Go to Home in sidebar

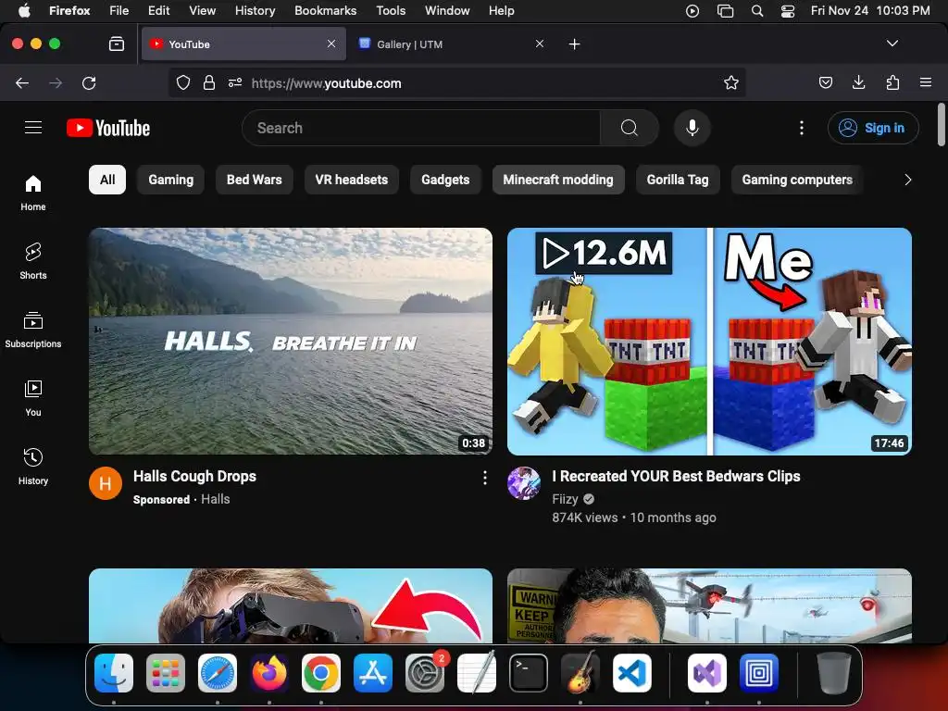(x=33, y=193)
